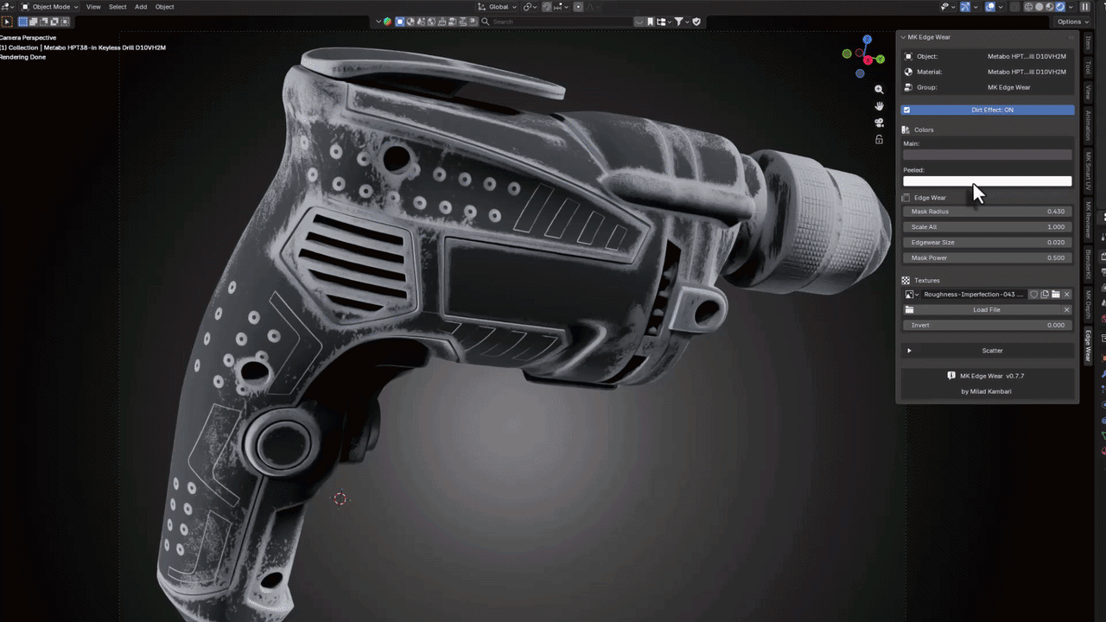Select wireframe viewport shading mode
Image resolution: width=1106 pixels, height=622 pixels.
tap(1029, 7)
